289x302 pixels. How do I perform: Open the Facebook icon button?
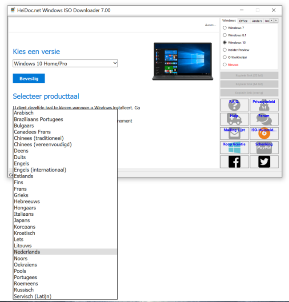click(234, 162)
